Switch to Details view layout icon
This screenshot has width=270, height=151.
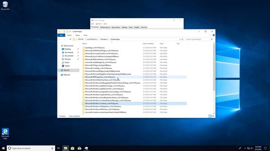click(210, 116)
